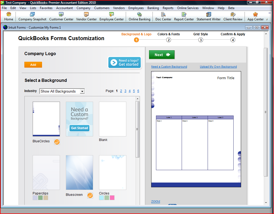
Task: Click 'Upload My Own Background' link
Action: [x=218, y=67]
